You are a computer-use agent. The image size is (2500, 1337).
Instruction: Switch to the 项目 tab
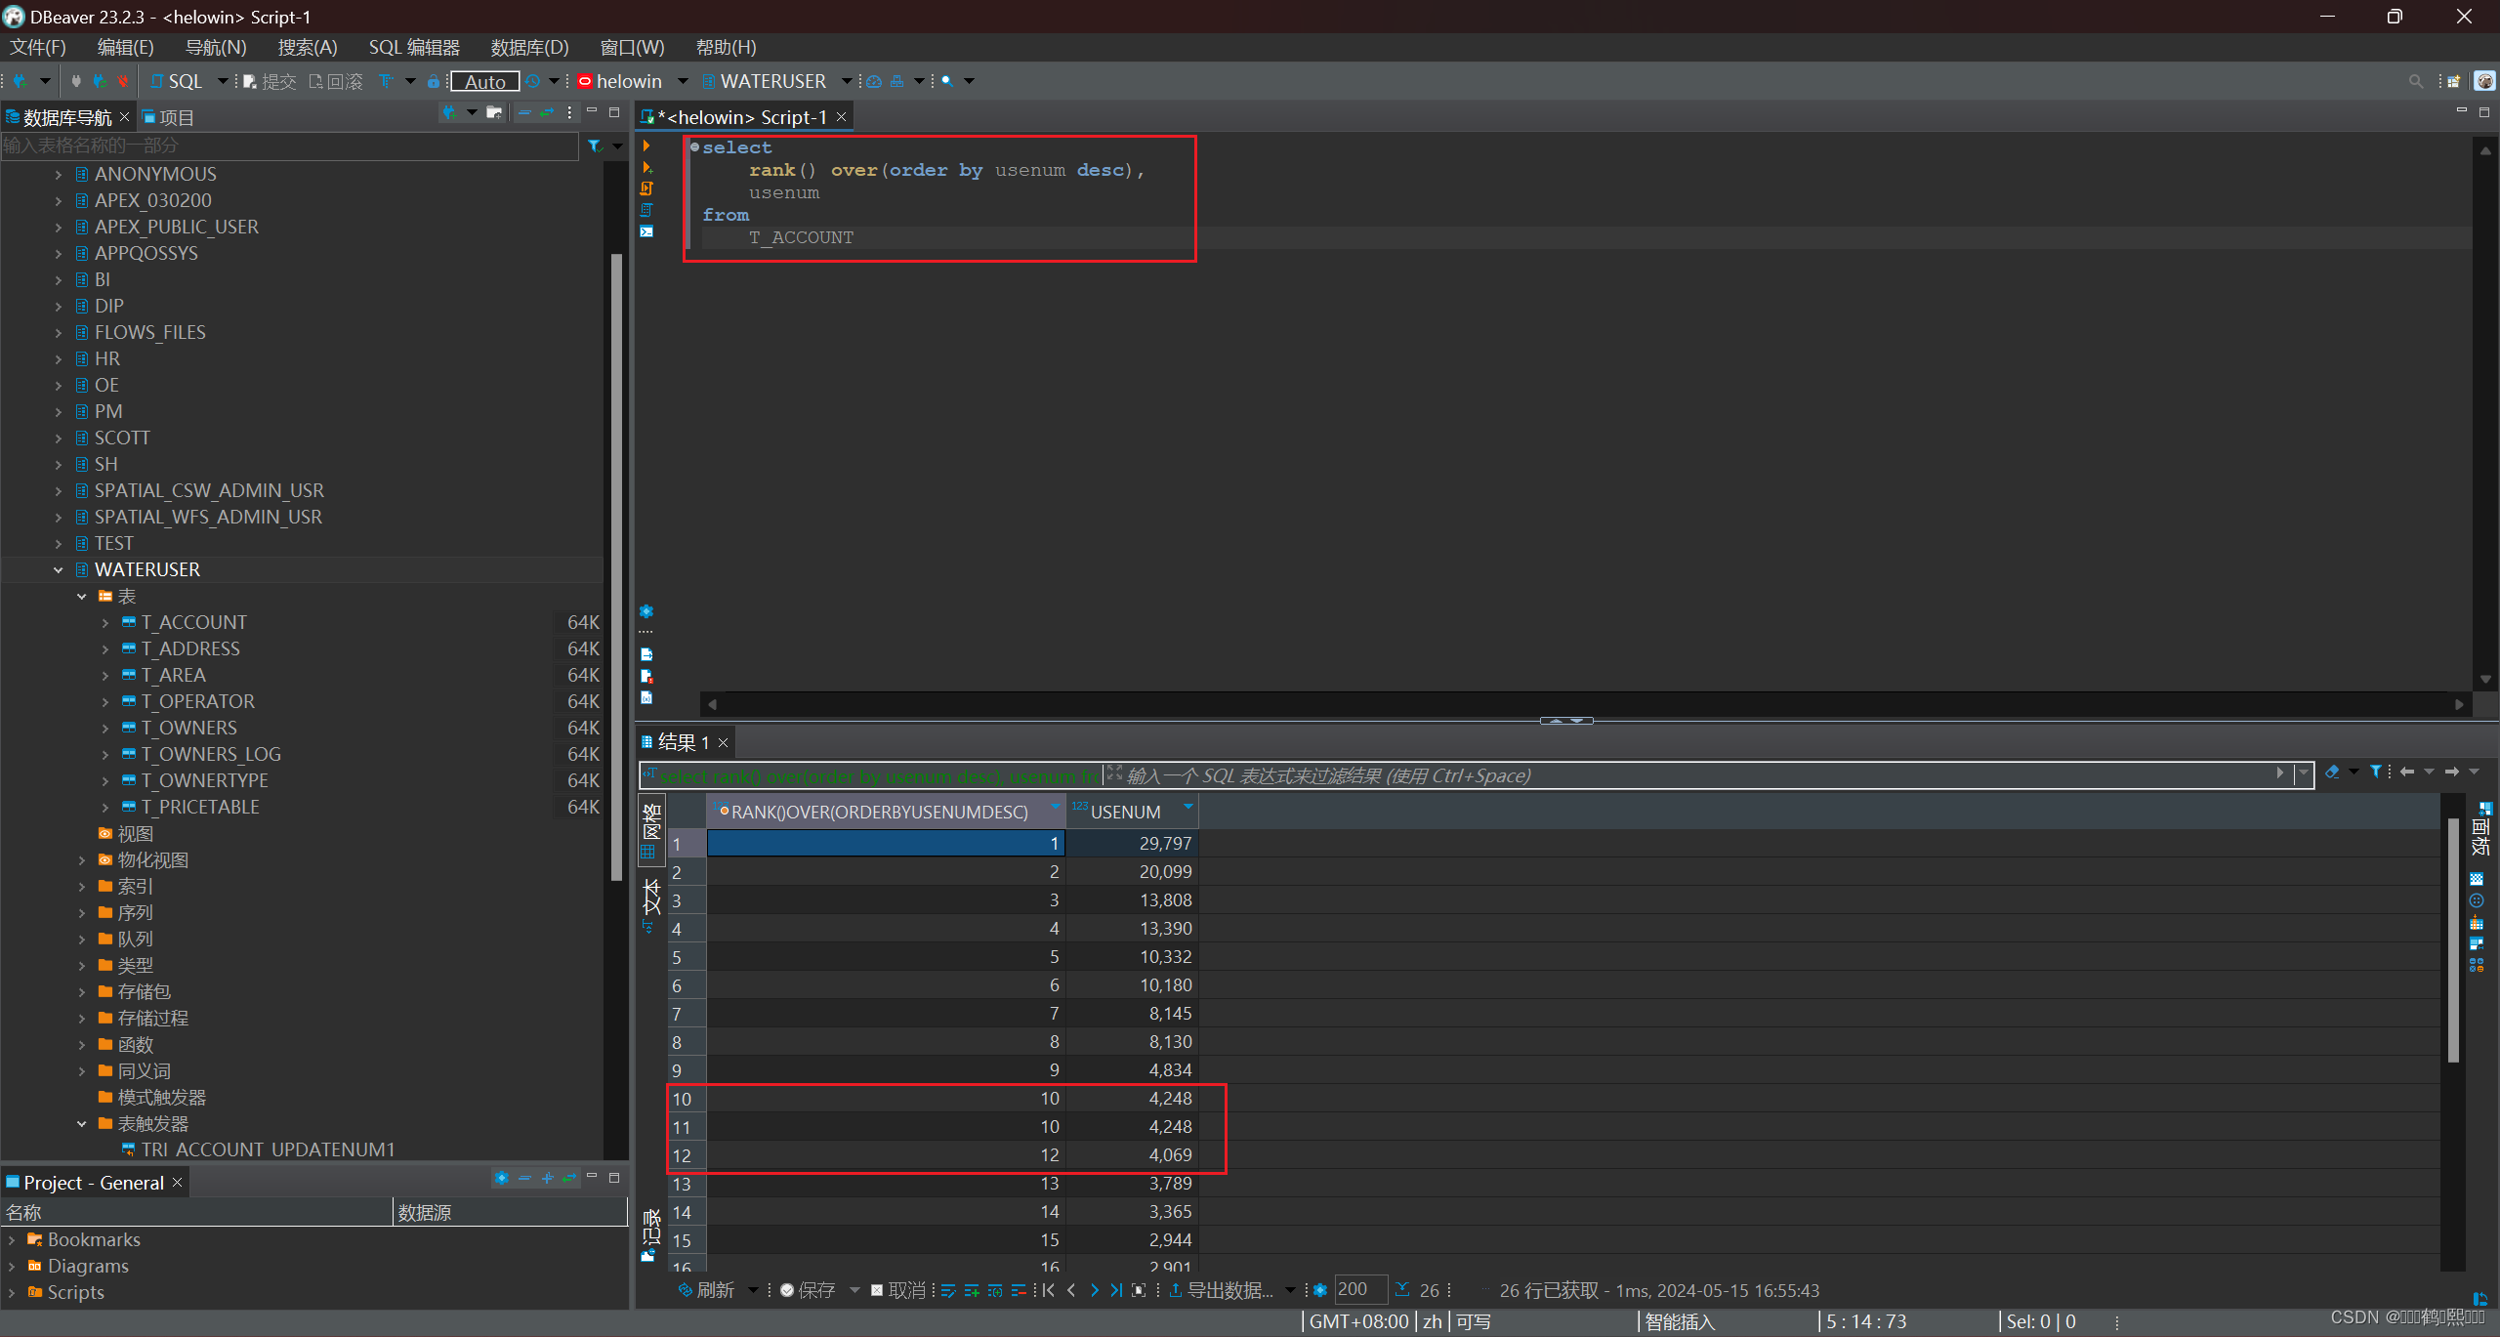coord(168,118)
